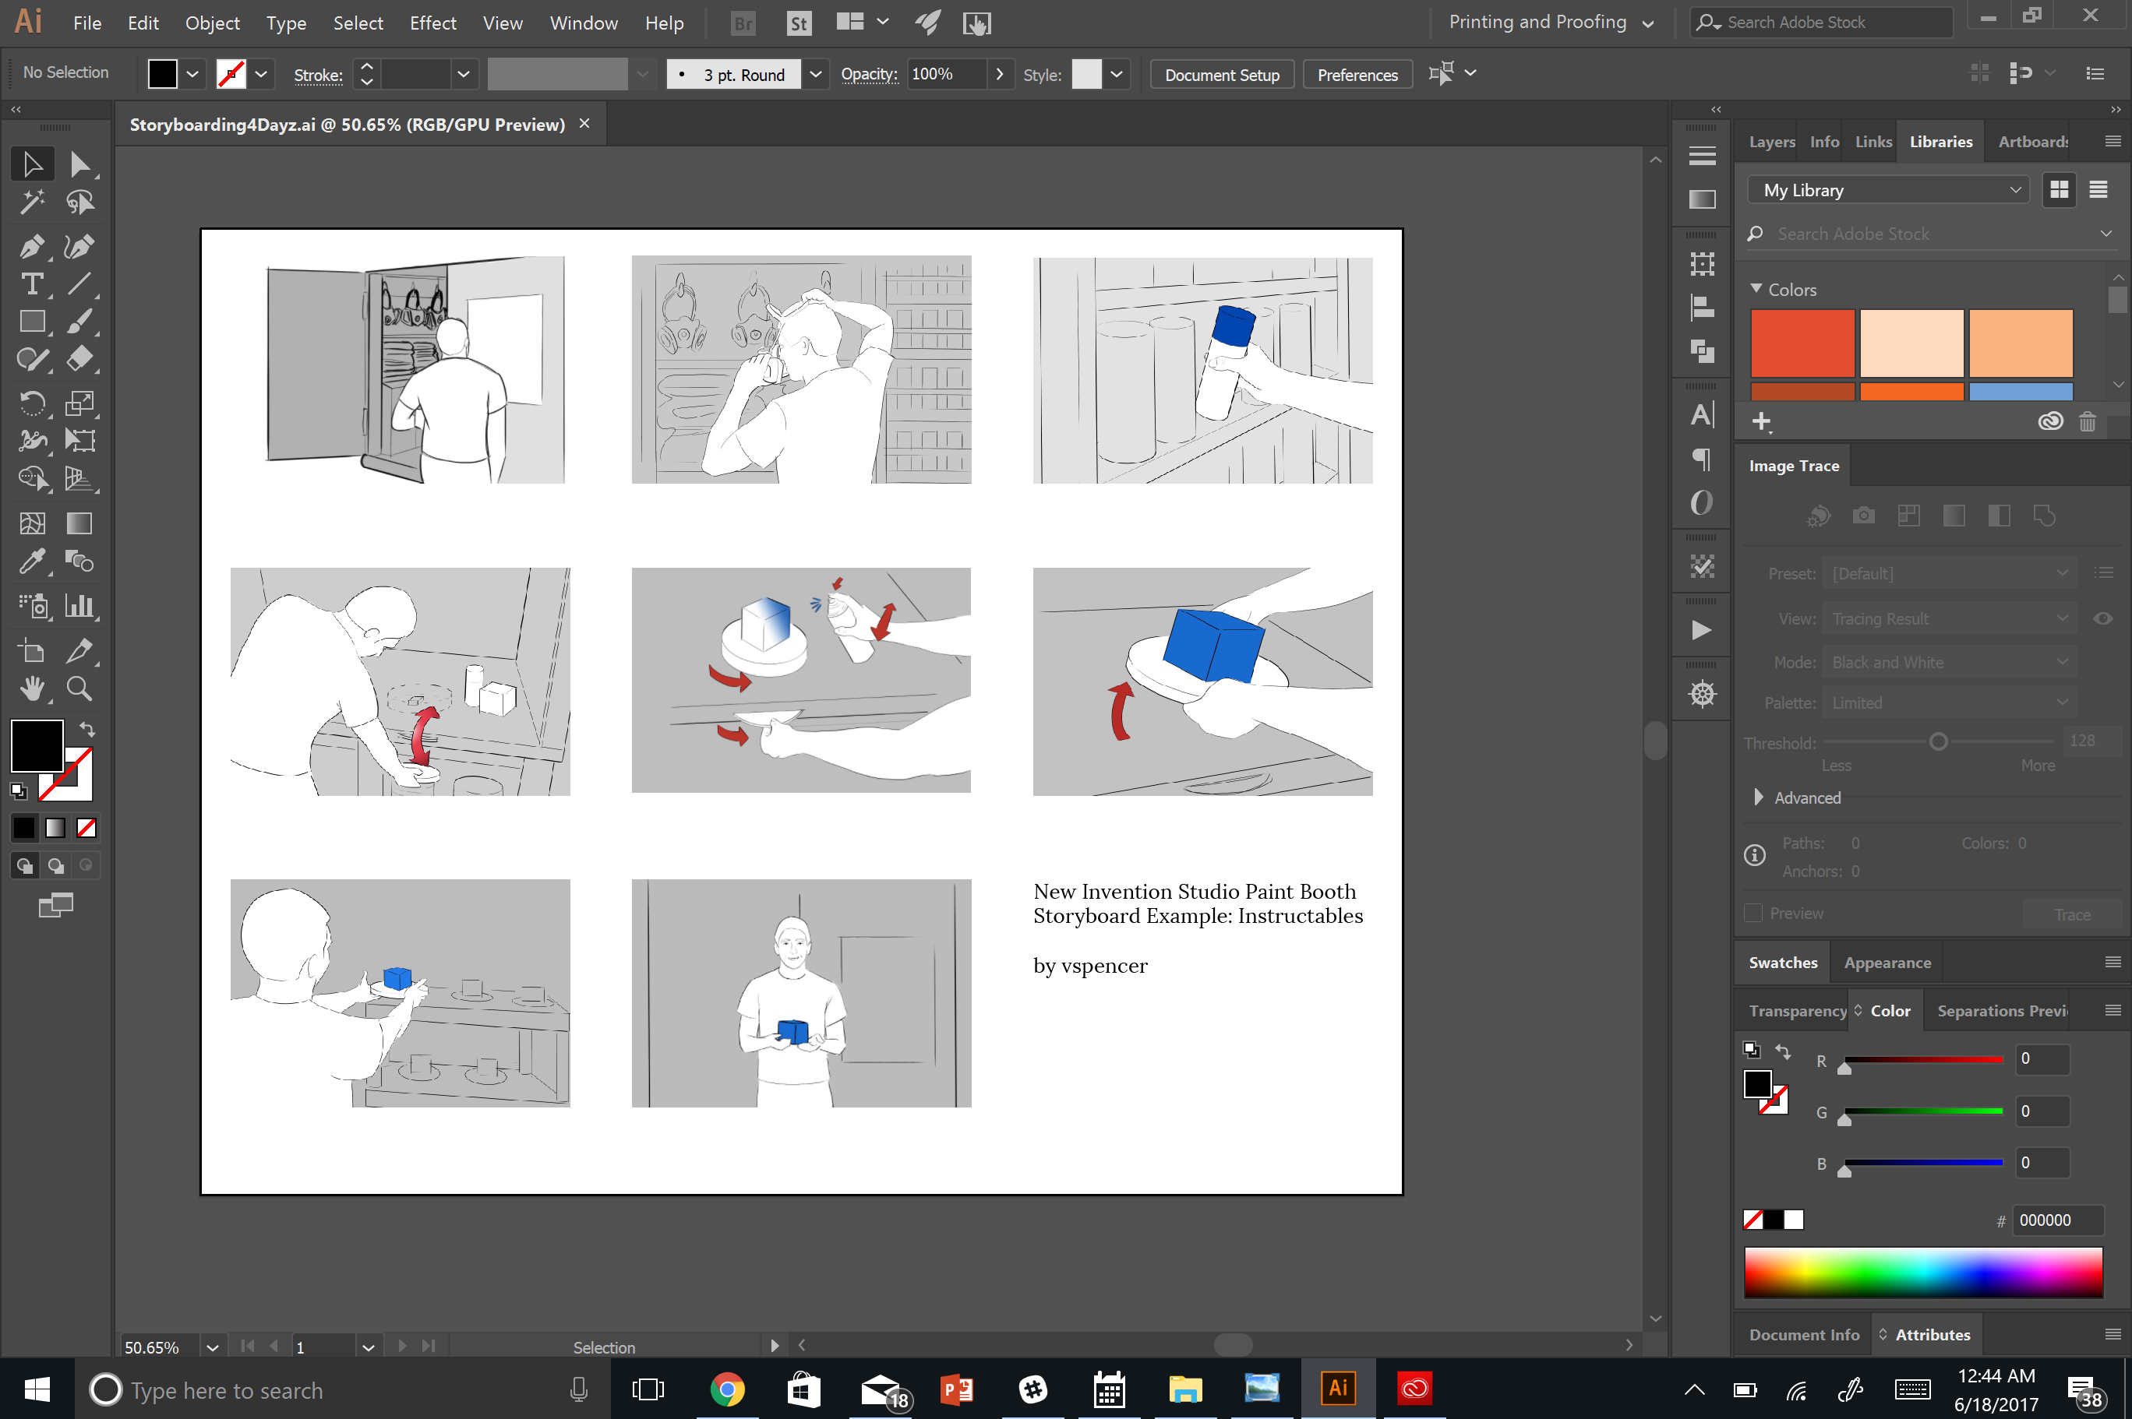Open the 3 pt. Round brush dropdown

point(815,74)
